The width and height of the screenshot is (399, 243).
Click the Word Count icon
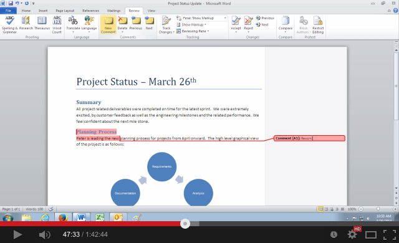point(57,25)
